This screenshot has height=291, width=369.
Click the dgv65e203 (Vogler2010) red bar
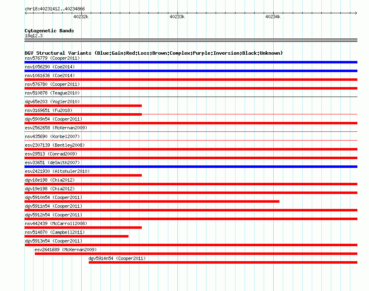[x=83, y=106]
